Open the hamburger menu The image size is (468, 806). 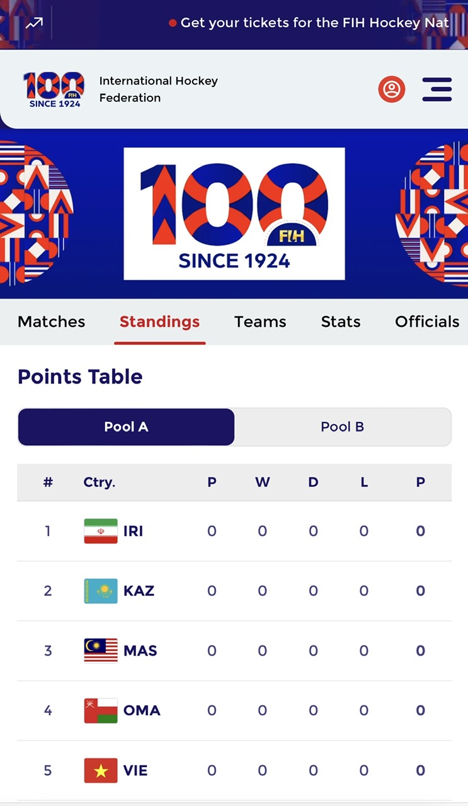pos(437,89)
